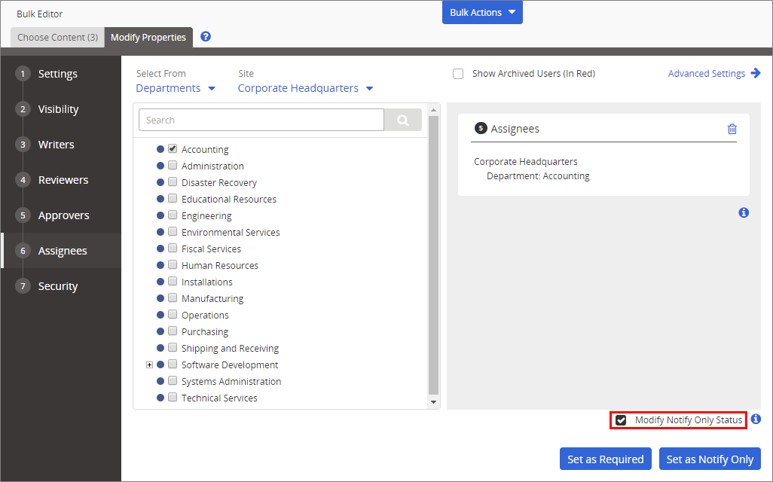The height and width of the screenshot is (482, 773).
Task: Check the Purchasing checkbox
Action: [x=173, y=331]
